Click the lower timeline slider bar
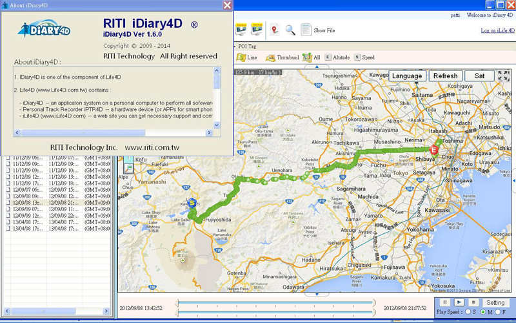This screenshot has width=516, height=323. click(x=275, y=311)
